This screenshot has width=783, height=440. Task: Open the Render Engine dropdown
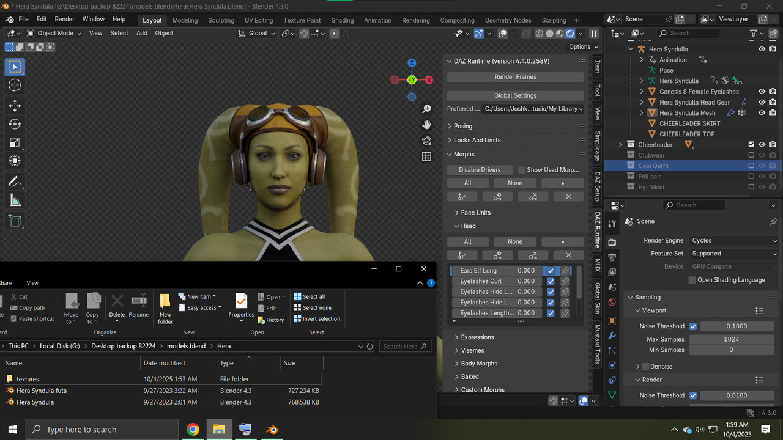click(733, 240)
